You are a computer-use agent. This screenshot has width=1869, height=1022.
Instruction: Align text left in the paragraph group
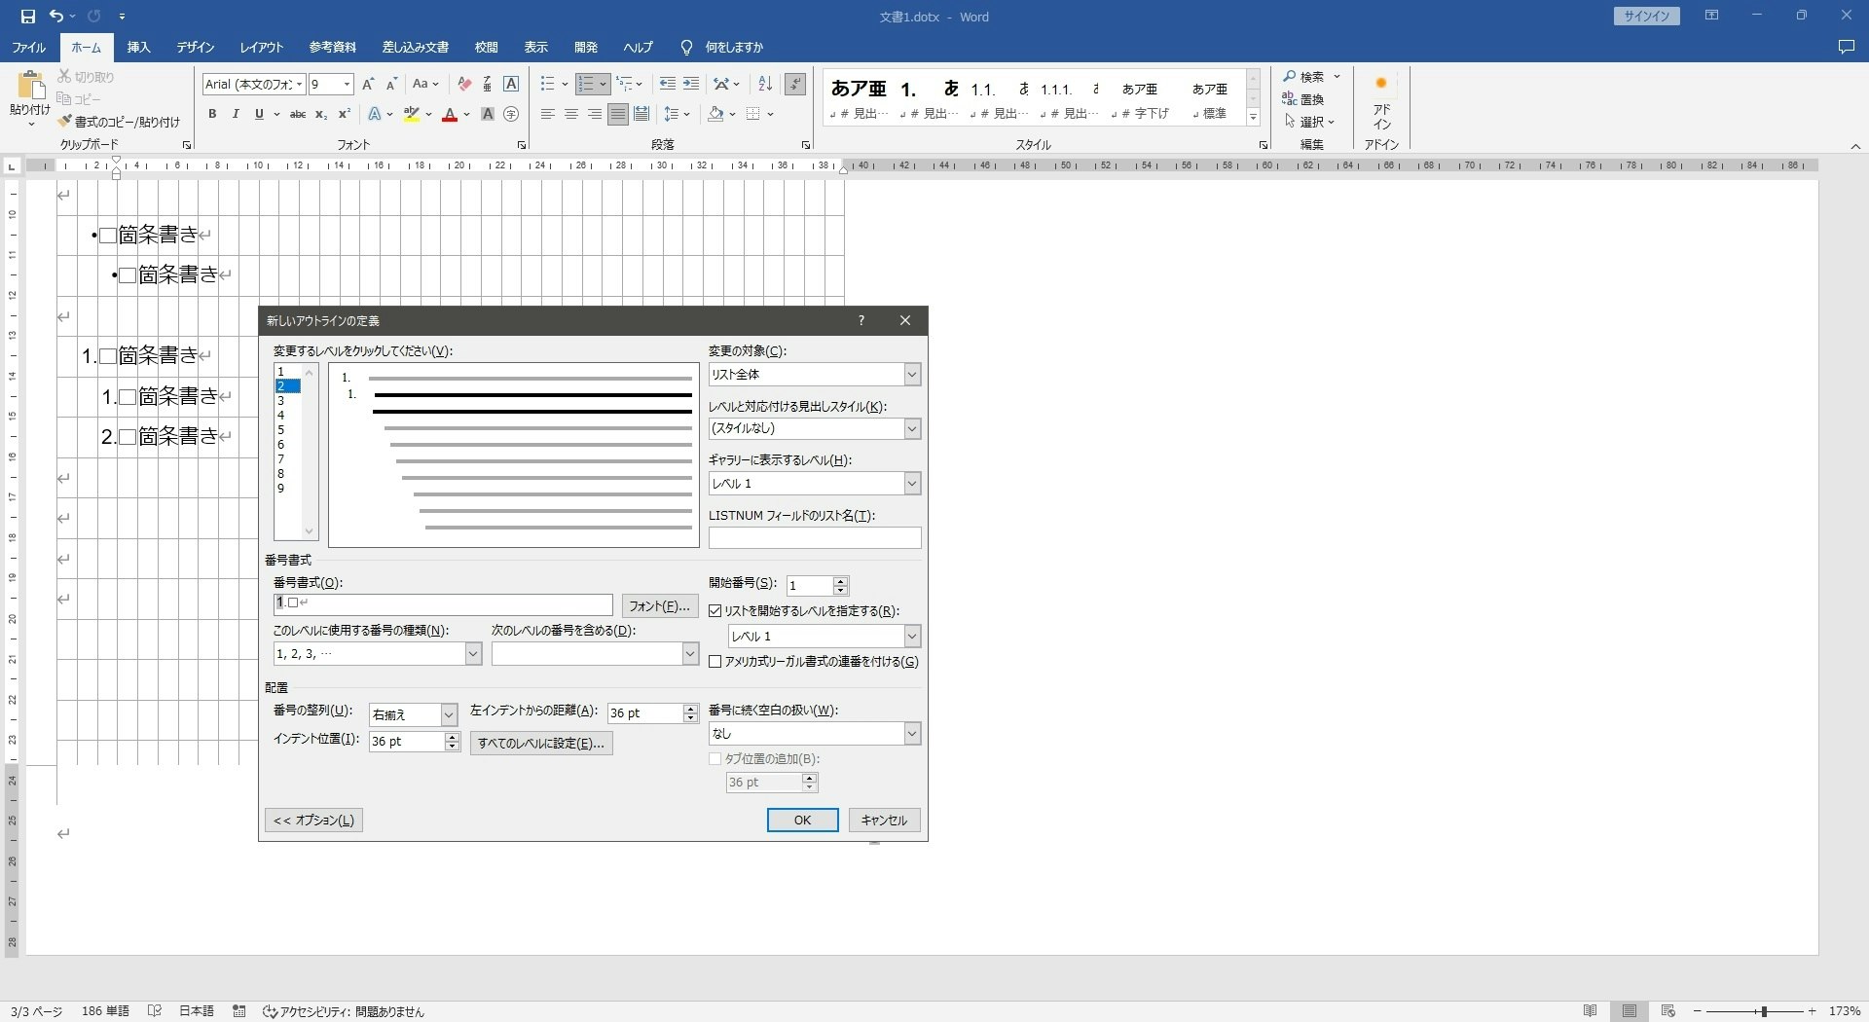(548, 114)
